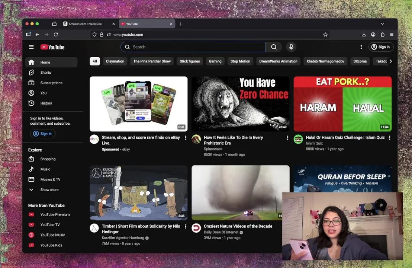Open Halal or Haram quiz thumbnail
This screenshot has width=412, height=268.
pyautogui.click(x=342, y=104)
